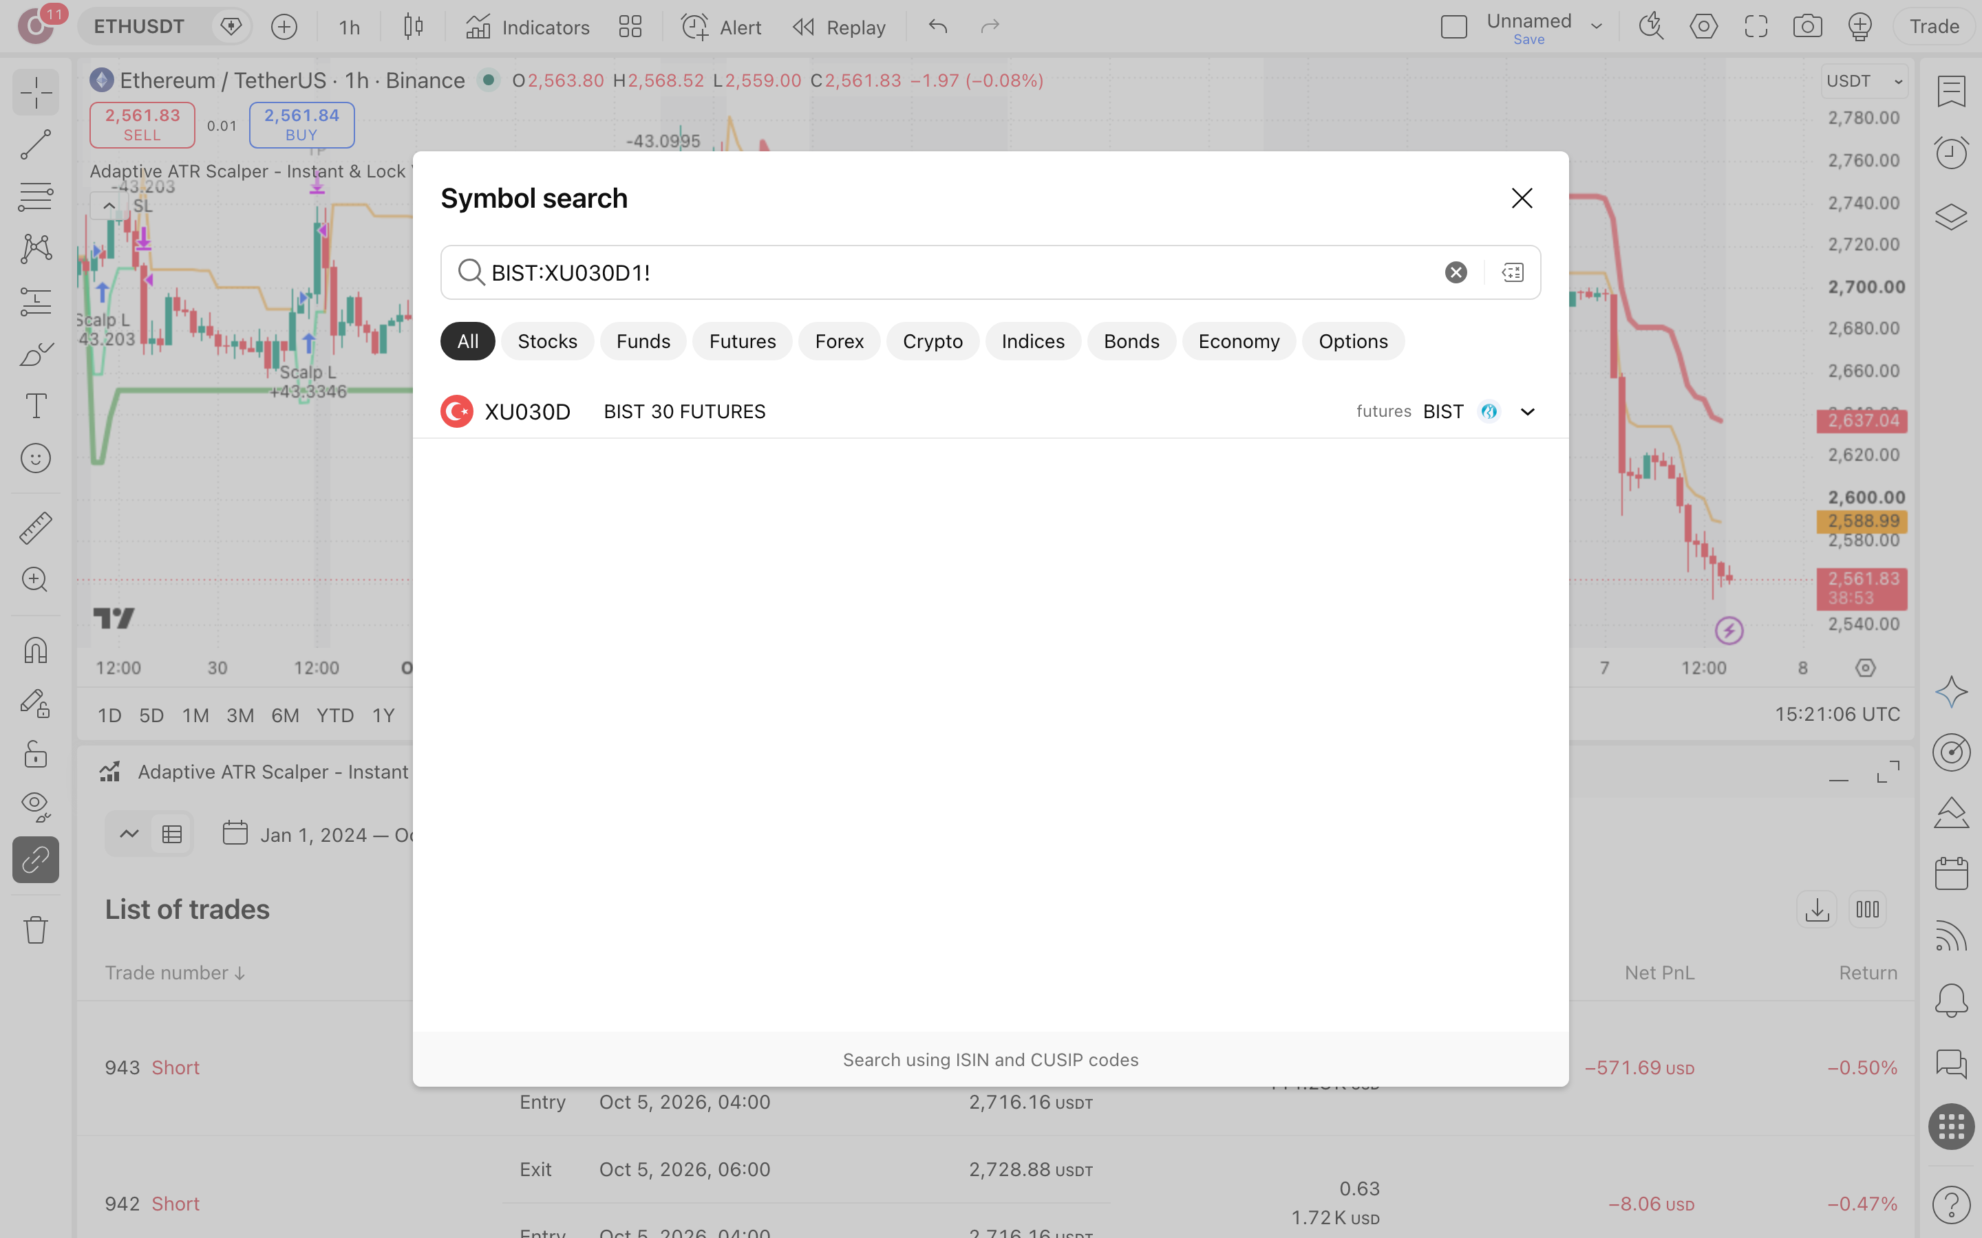Select the crosshair cursor tool

tap(35, 93)
